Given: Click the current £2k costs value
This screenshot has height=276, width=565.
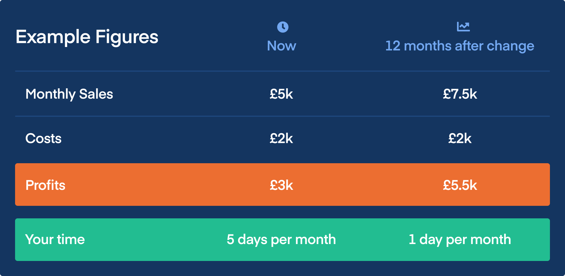Looking at the screenshot, I should (281, 138).
